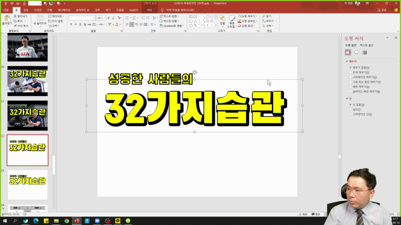Click Reset slide (다시 설정)

tap(56, 21)
